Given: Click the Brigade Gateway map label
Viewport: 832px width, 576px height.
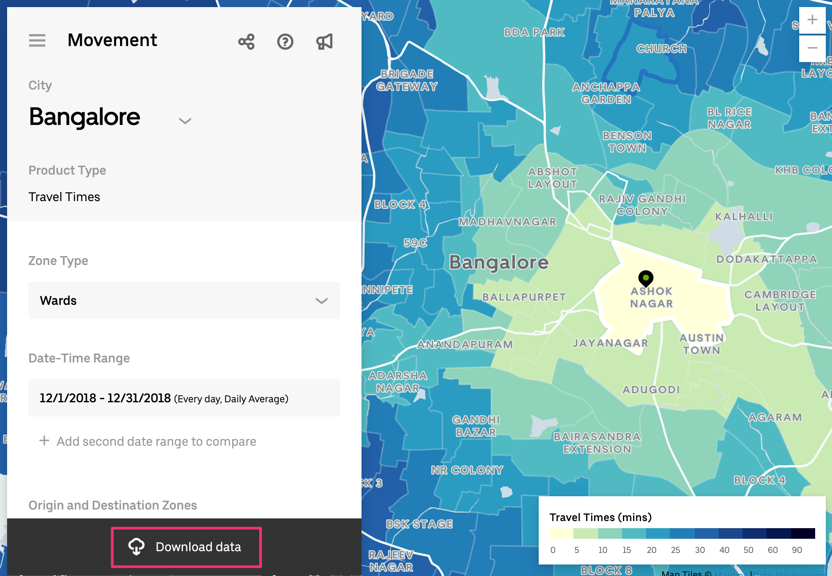Looking at the screenshot, I should (x=407, y=80).
